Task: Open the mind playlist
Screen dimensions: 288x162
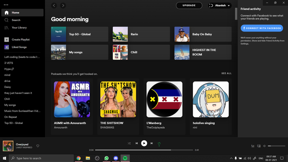Action: tap(7, 75)
